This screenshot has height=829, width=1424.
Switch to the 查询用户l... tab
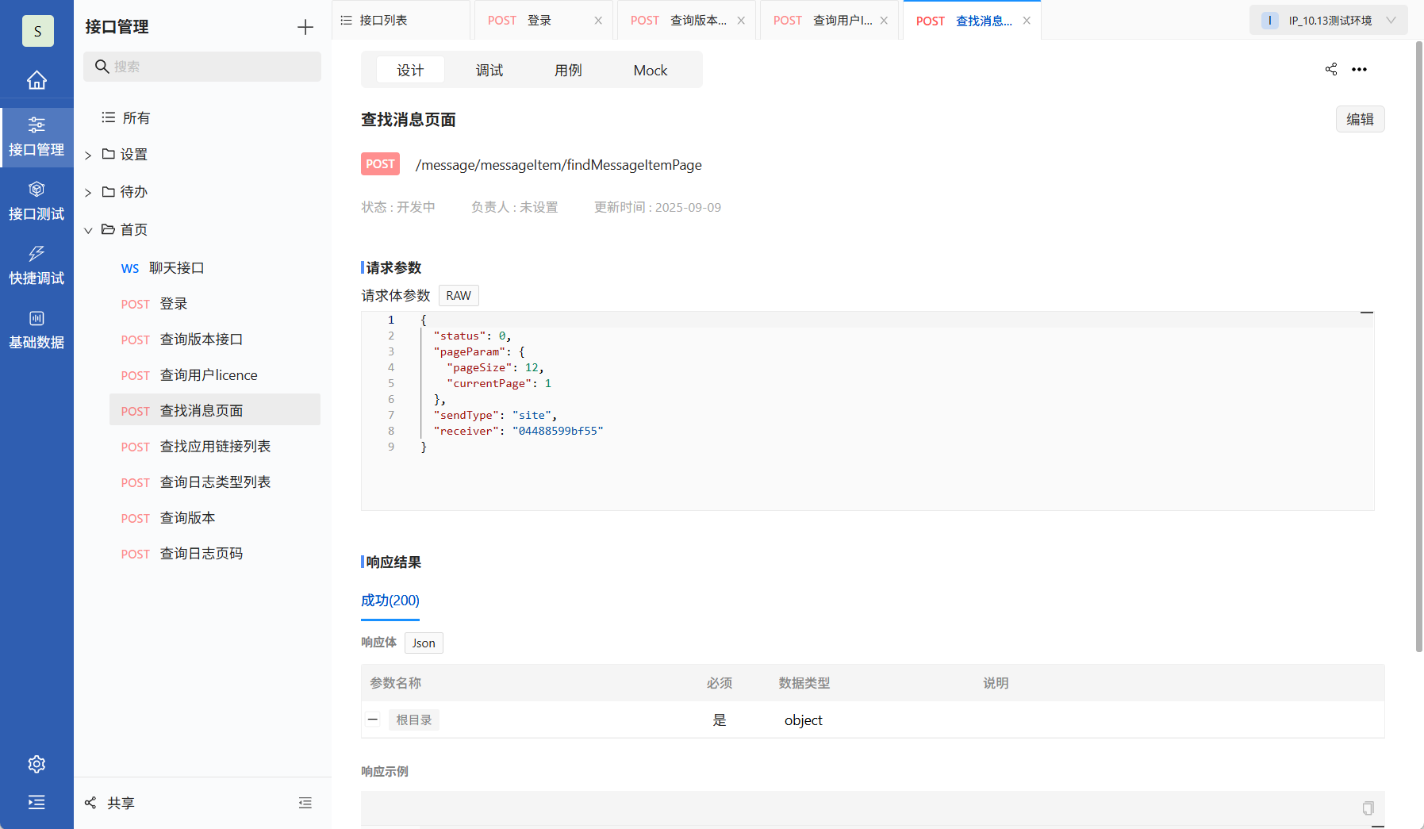[829, 20]
